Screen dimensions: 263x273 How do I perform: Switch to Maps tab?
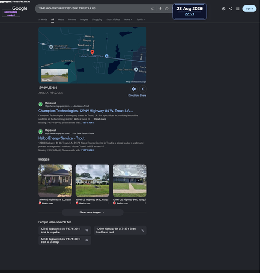(x=62, y=20)
